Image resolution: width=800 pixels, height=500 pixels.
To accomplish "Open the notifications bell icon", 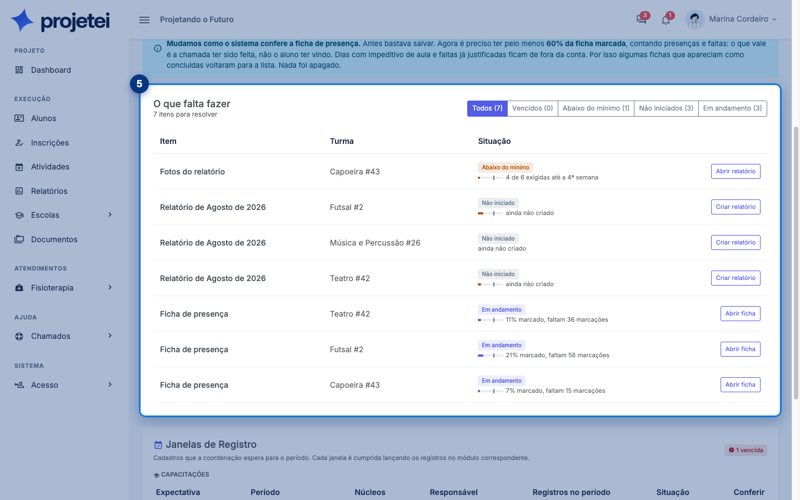I will click(666, 20).
